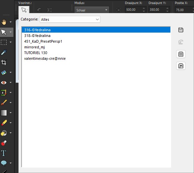Viewport: 194px width, 173px height.
Task: Select the Pan hand tool
Action: pos(4,22)
